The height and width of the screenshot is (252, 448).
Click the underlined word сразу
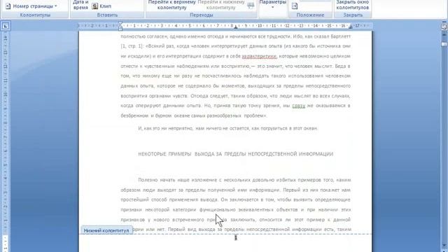coord(299,106)
